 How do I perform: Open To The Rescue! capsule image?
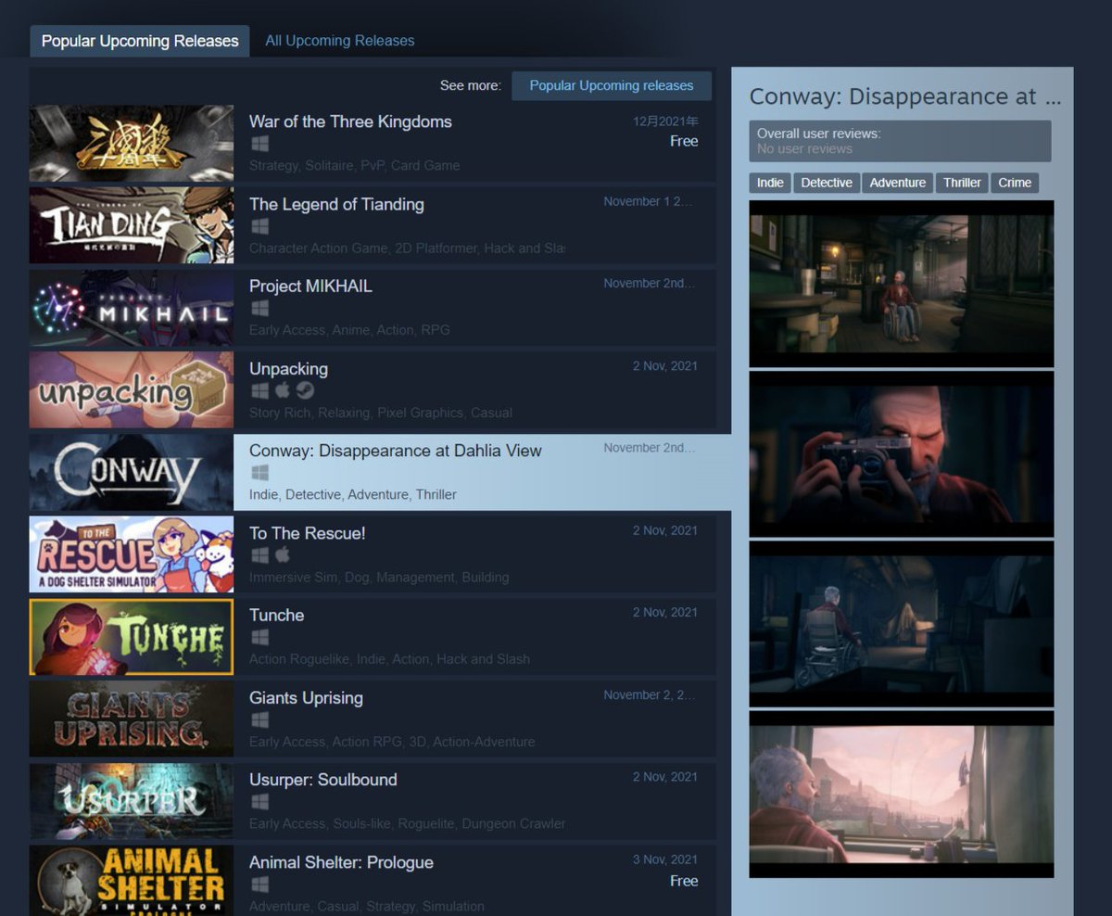132,554
